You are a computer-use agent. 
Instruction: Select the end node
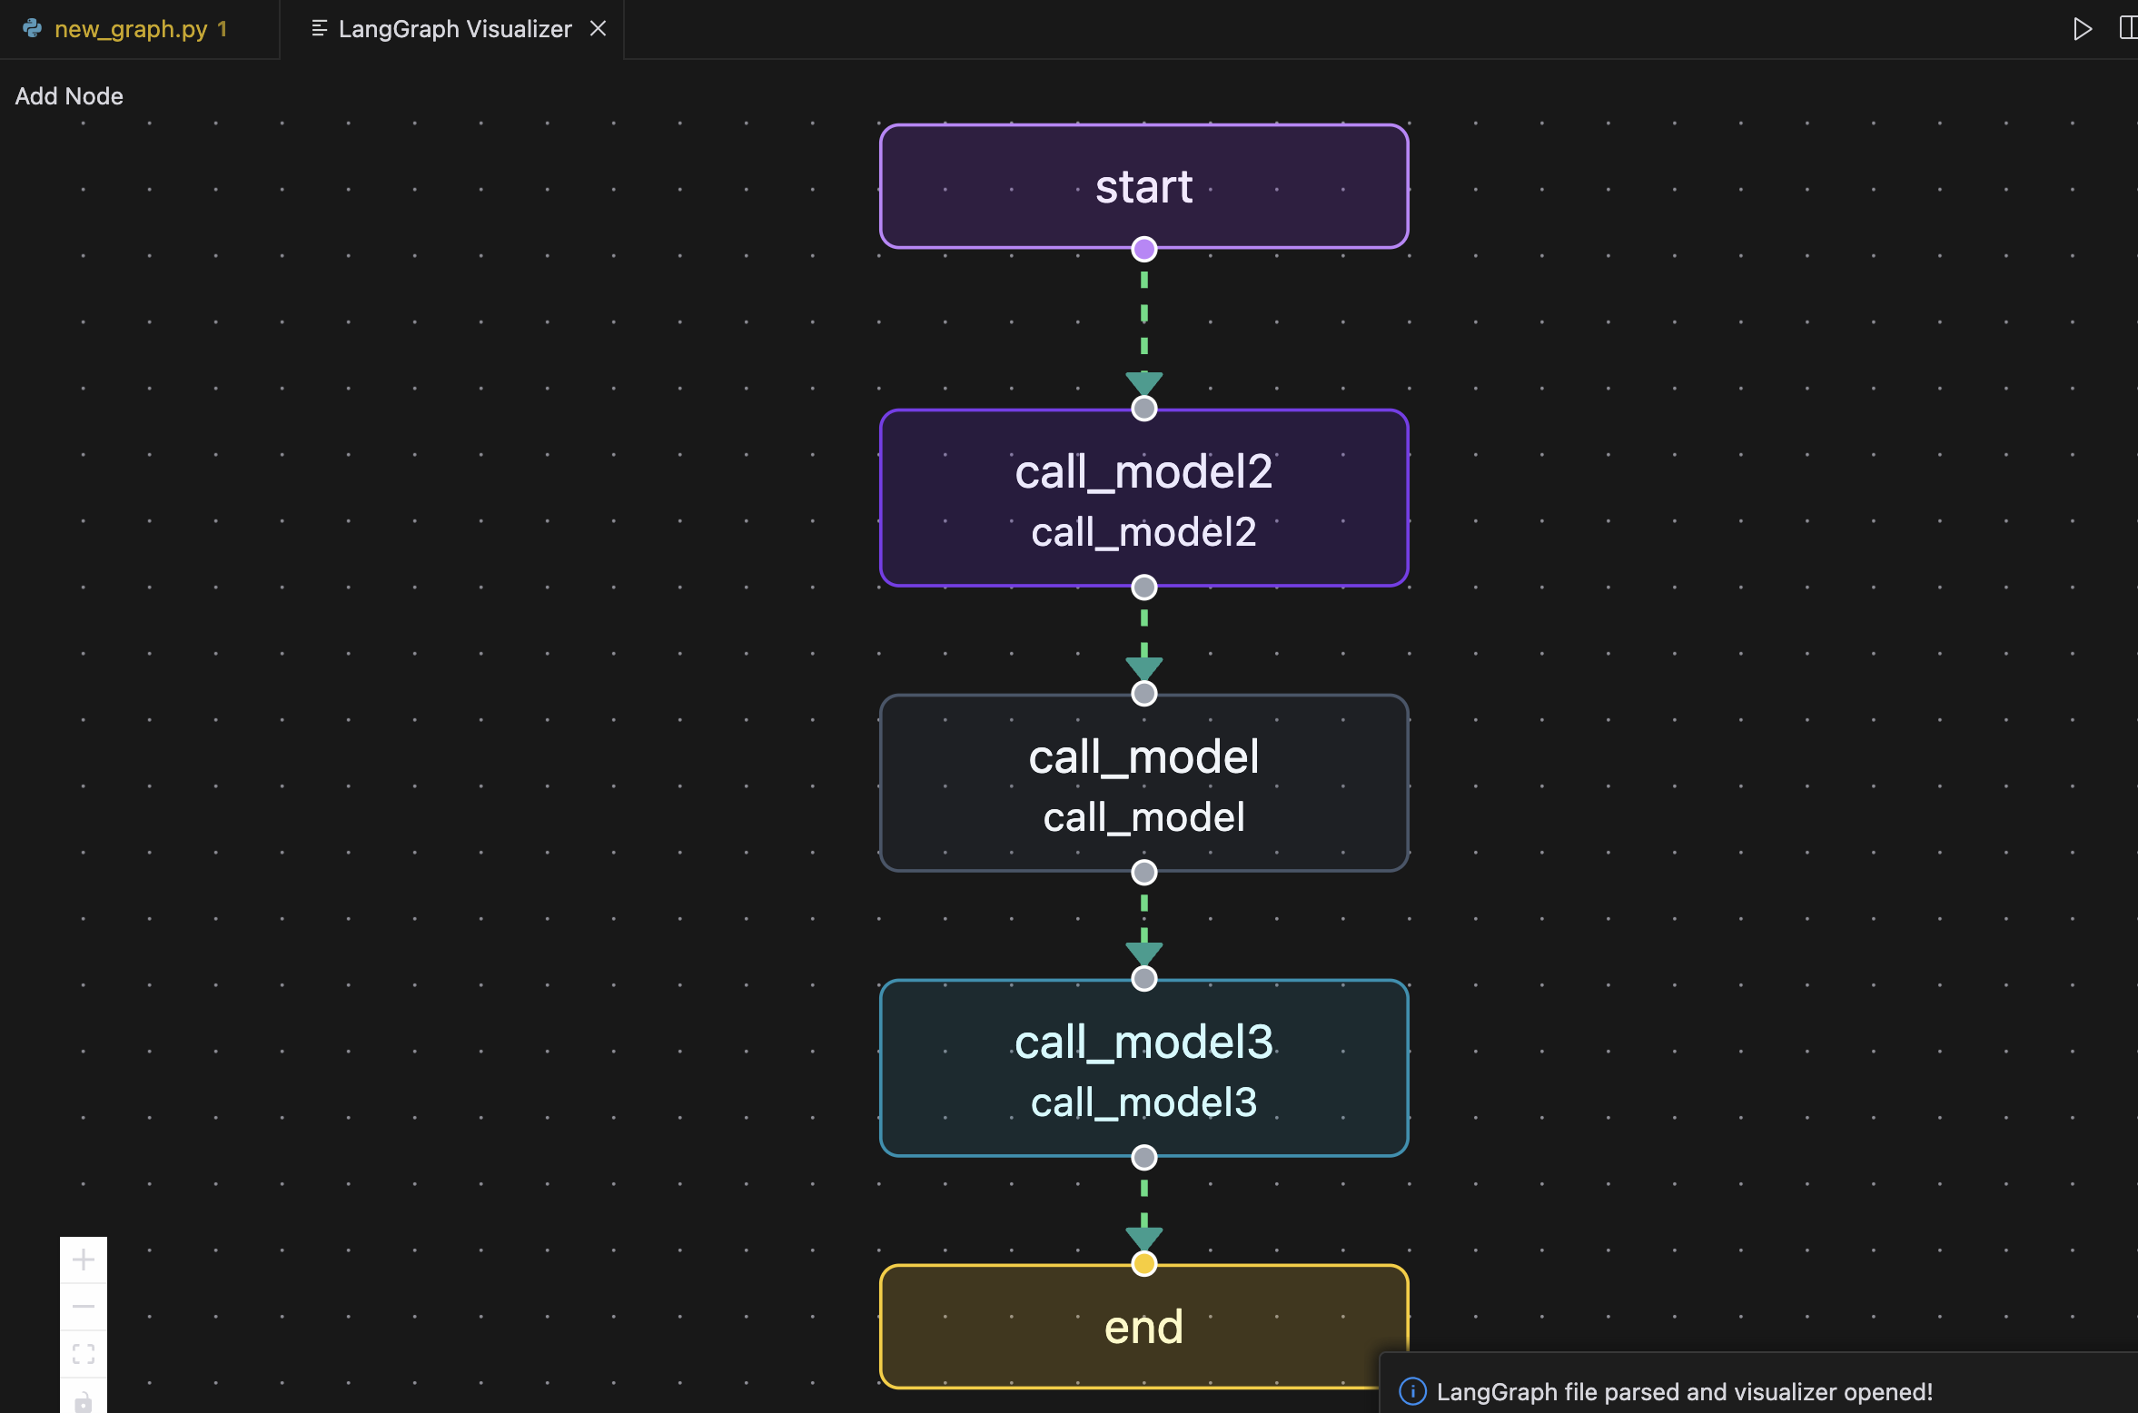pyautogui.click(x=1143, y=1326)
